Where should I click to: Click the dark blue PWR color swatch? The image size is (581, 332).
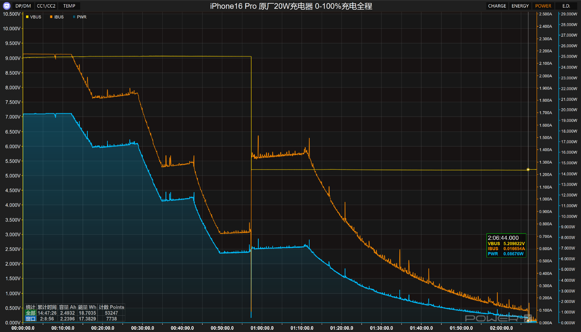coord(74,17)
